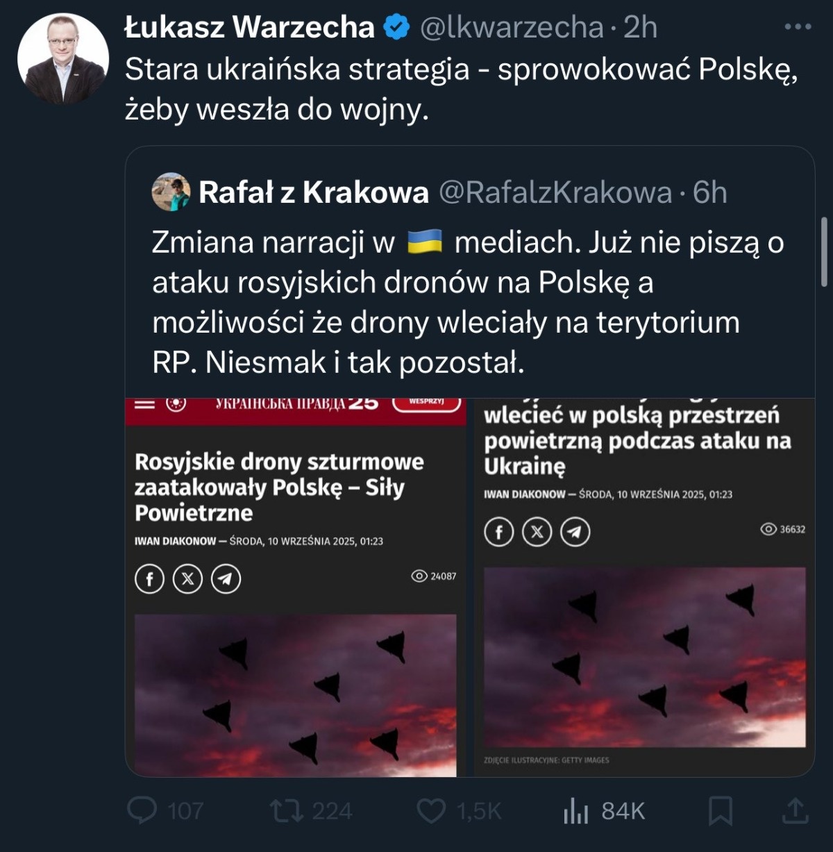This screenshot has width=833, height=852.
Task: Open right screenshot with Getty Images drones
Action: point(644,587)
